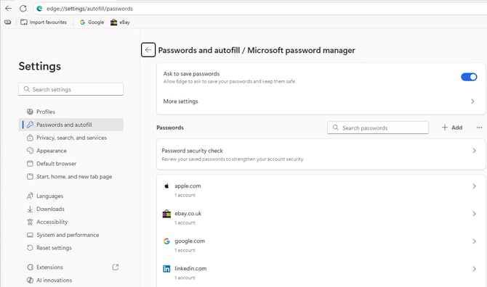Click the Search passwords field
The height and width of the screenshot is (287, 487).
[378, 128]
